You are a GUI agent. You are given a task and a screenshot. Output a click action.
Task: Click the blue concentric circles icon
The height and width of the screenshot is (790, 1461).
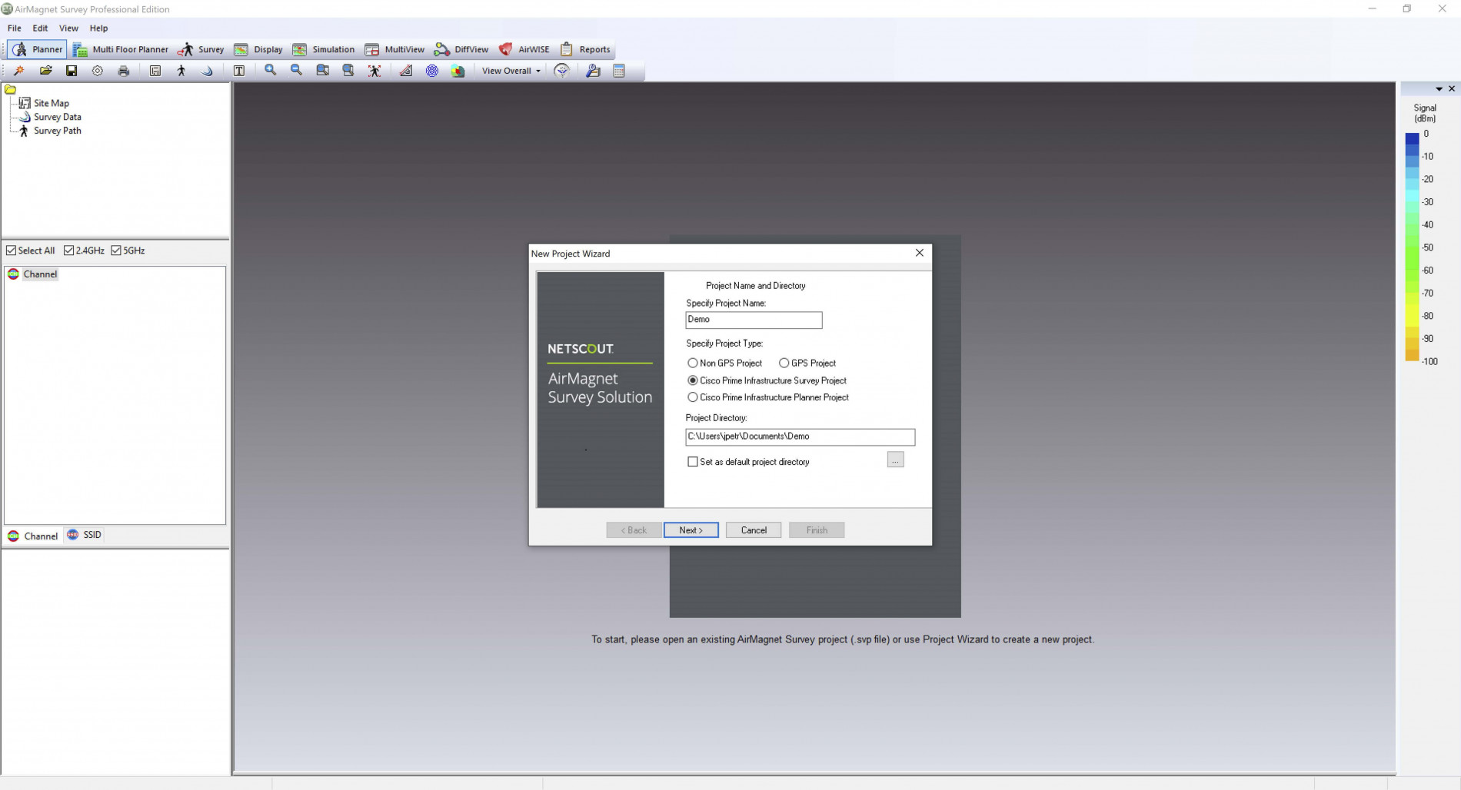pos(432,71)
